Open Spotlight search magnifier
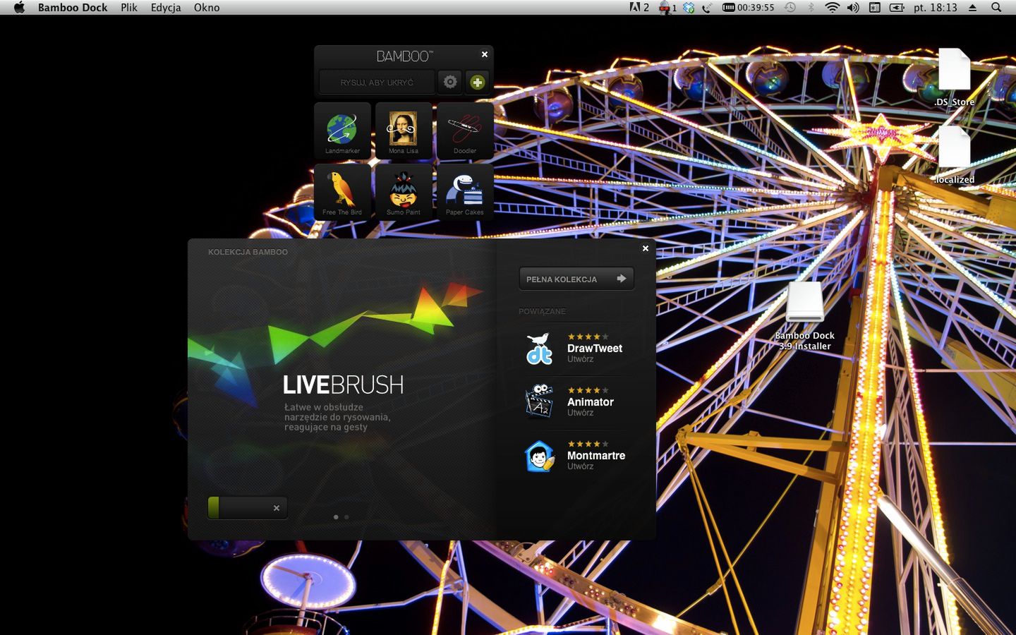This screenshot has height=635, width=1016. 996,8
